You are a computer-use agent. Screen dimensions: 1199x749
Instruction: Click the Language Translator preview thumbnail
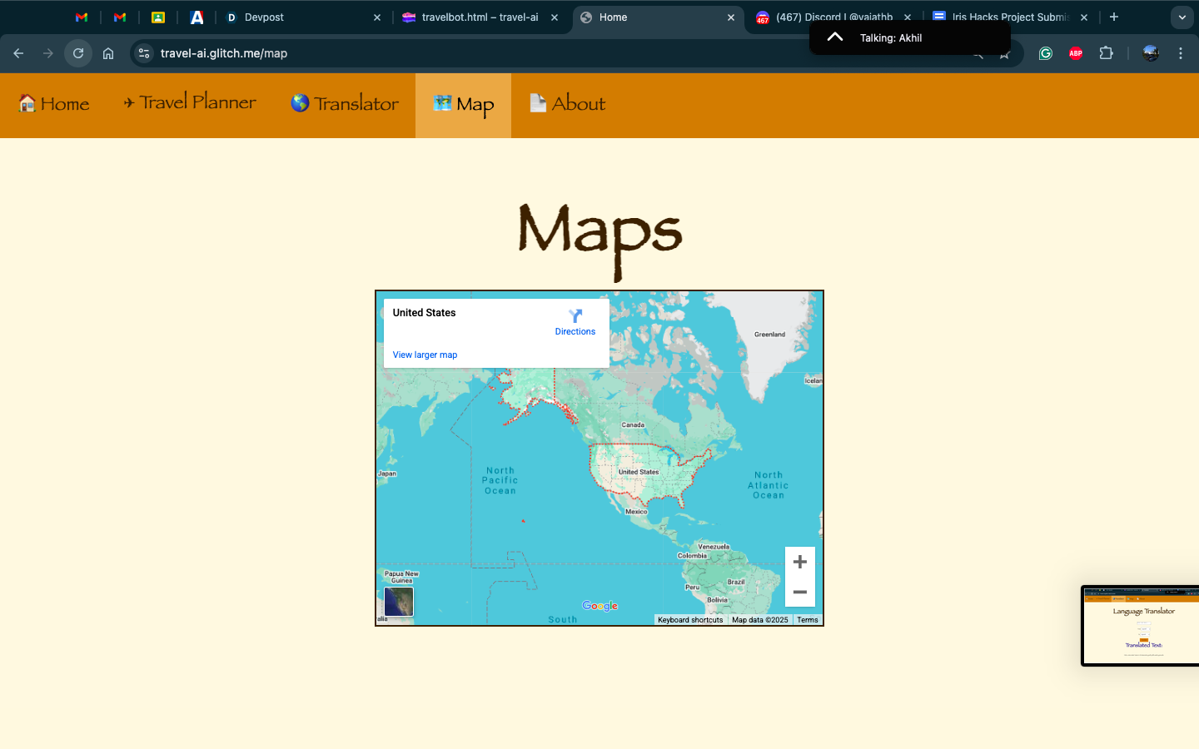1141,626
